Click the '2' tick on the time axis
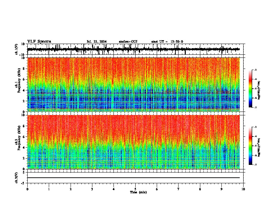The height and width of the screenshot is (212, 274). click(x=71, y=189)
